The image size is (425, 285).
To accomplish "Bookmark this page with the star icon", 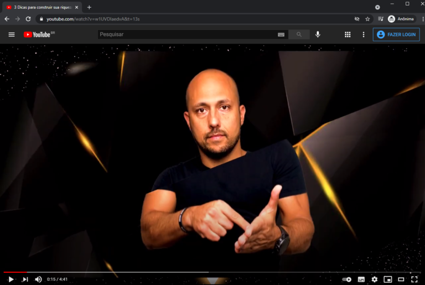I will [367, 19].
